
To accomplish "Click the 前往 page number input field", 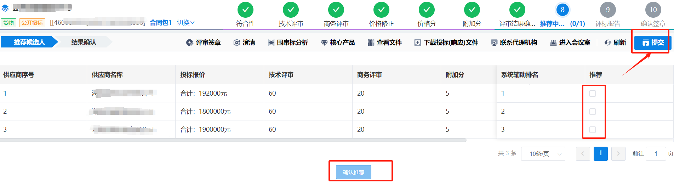I will (656, 154).
